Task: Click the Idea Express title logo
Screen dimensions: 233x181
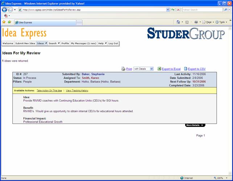Action: 24,33
